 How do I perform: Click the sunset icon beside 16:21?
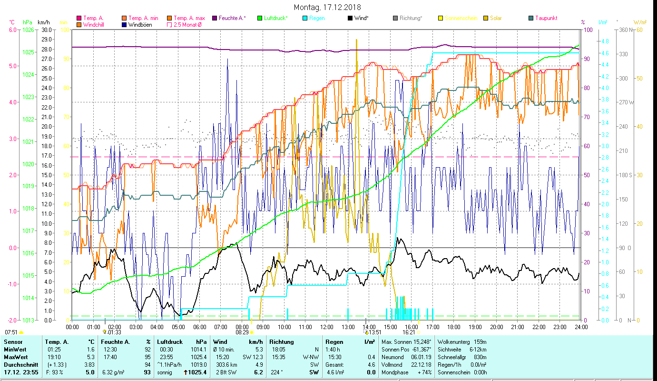418,332
